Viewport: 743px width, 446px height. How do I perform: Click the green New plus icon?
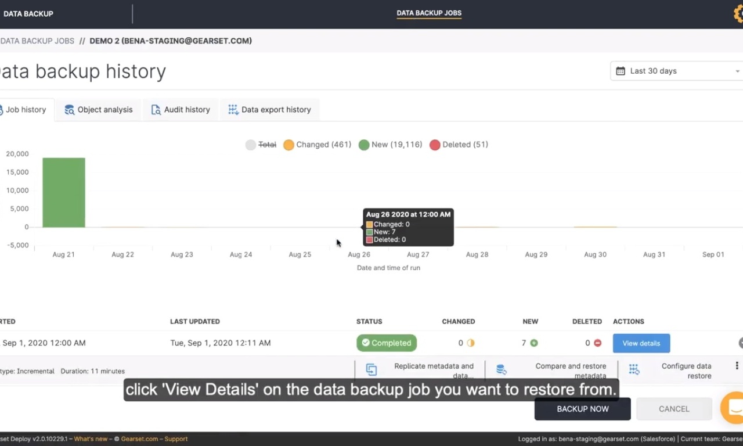(534, 343)
